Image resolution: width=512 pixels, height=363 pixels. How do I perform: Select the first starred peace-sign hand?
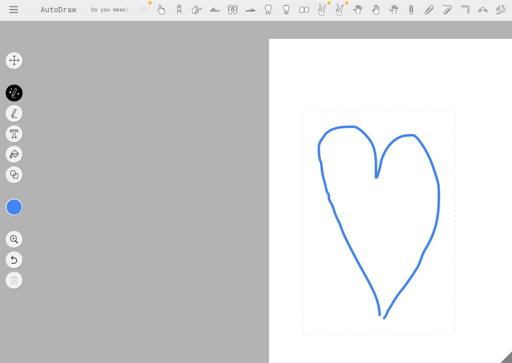322,10
